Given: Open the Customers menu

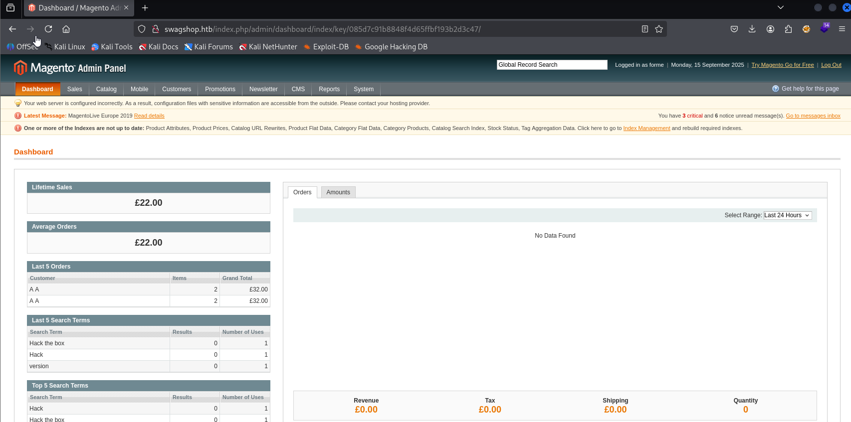Looking at the screenshot, I should point(177,89).
